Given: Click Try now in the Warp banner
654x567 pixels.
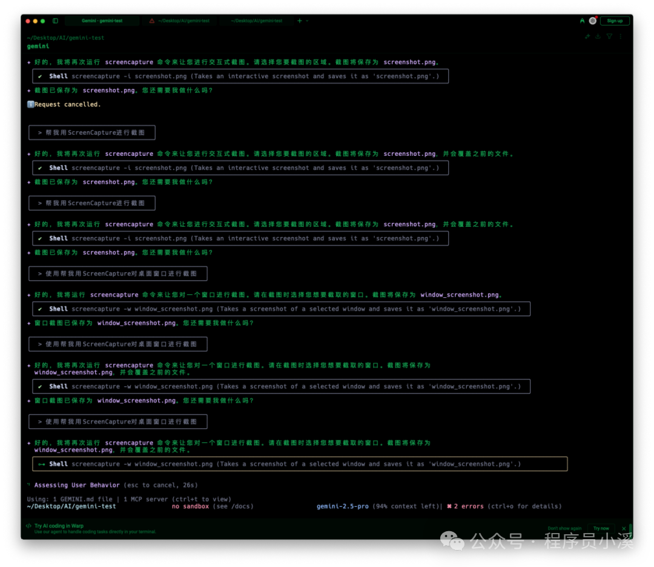Looking at the screenshot, I should point(601,528).
